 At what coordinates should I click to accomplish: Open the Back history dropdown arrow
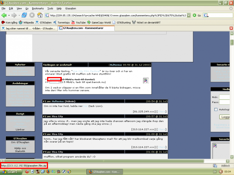pos(9,15)
